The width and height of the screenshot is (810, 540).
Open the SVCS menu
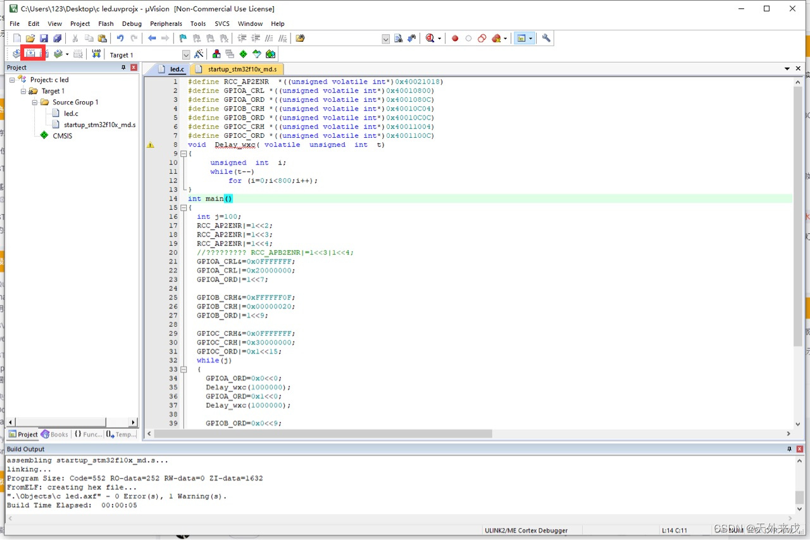[x=222, y=23]
